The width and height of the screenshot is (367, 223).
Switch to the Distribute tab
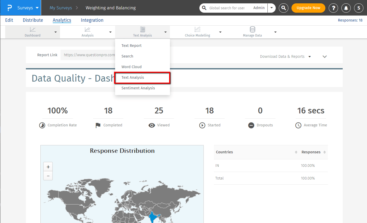pyautogui.click(x=33, y=20)
